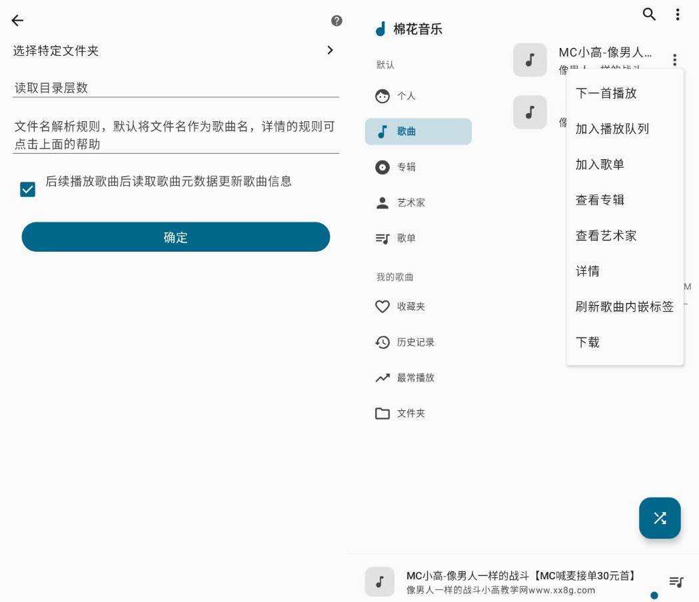Open 文件夹 in the sidebar
Image resolution: width=699 pixels, height=602 pixels.
(x=418, y=414)
